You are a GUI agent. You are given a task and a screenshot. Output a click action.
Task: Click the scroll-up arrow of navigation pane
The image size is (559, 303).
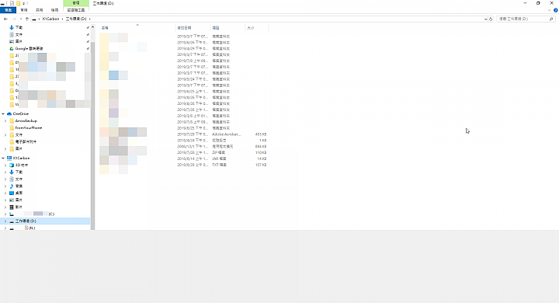point(92,27)
